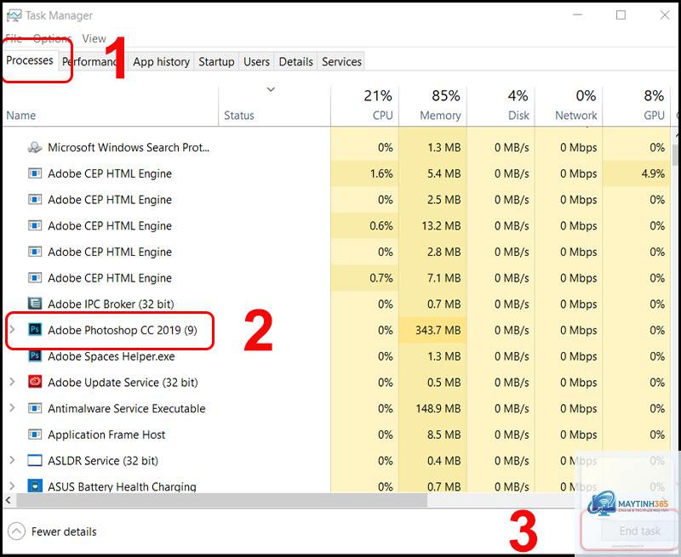Switch to the Startup tab
Viewport: 681px width, 557px height.
click(x=216, y=61)
